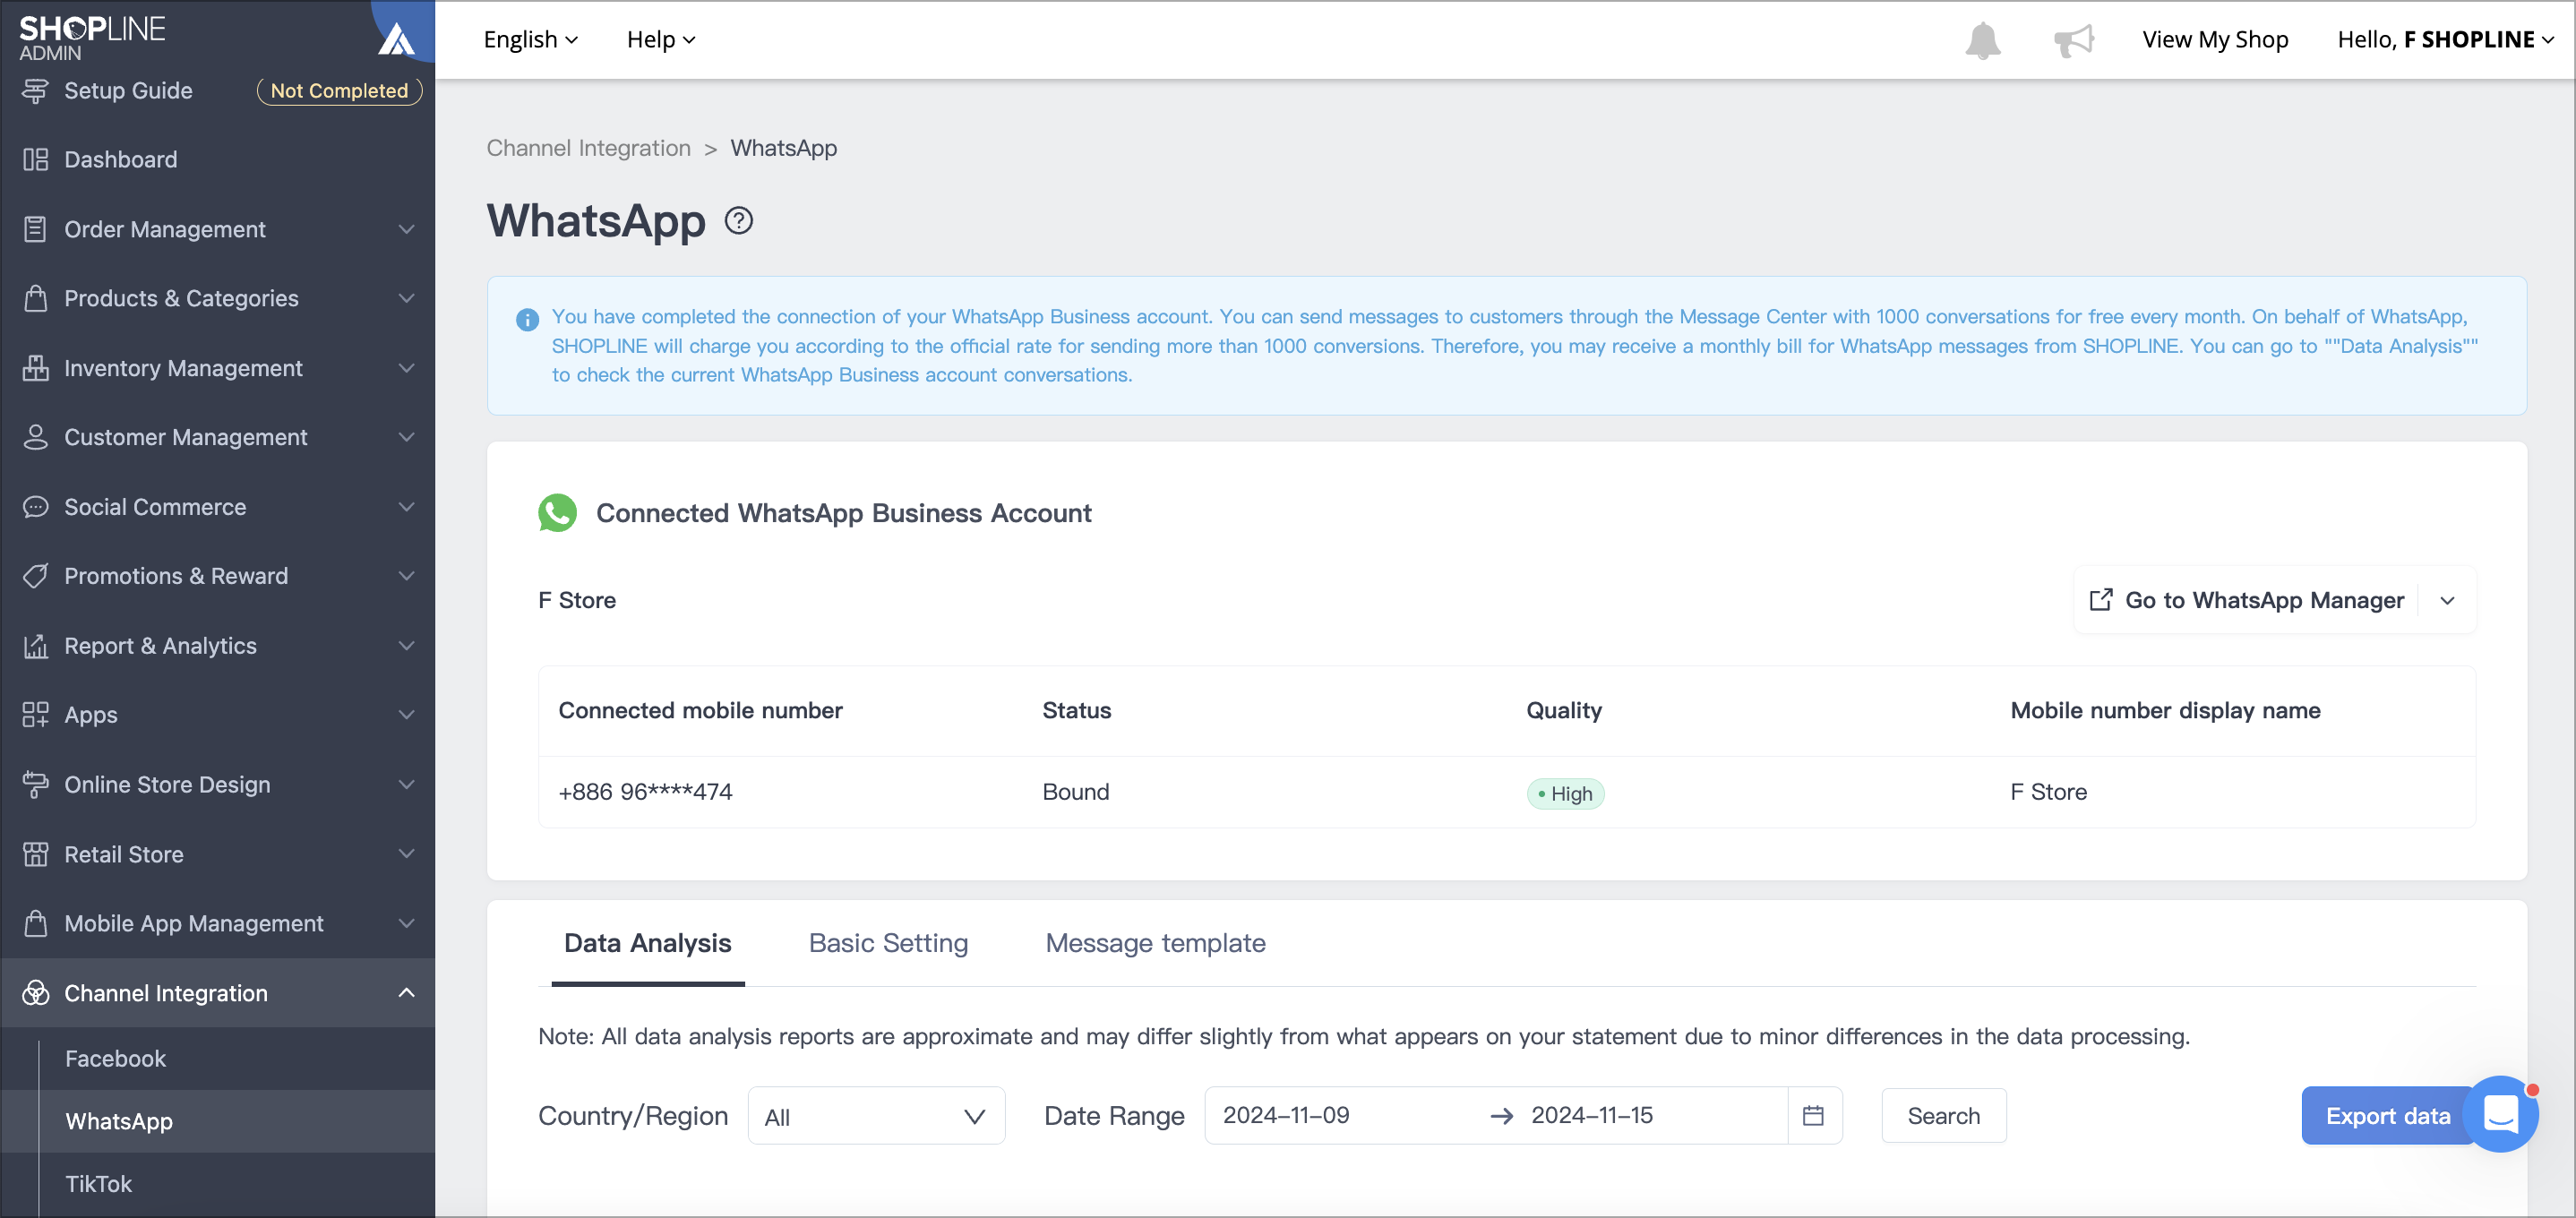Open the WhatsApp Manager button's arrow dropdown
Image resolution: width=2576 pixels, height=1218 pixels.
(x=2447, y=600)
